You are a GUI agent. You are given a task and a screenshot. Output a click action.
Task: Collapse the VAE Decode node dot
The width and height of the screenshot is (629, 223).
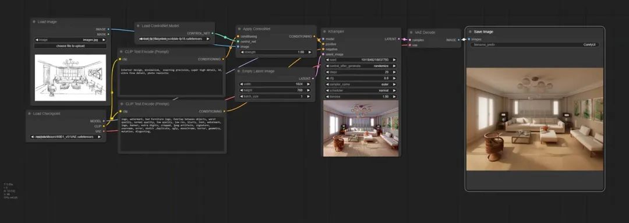(411, 33)
